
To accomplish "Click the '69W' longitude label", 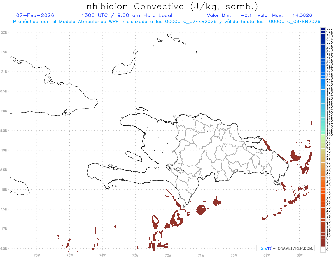I will (x=266, y=255).
